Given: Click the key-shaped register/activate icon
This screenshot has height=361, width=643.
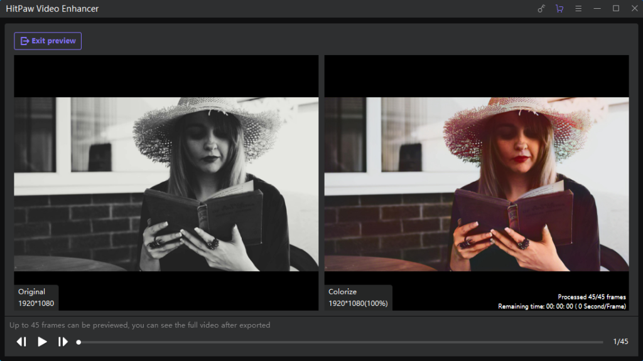Looking at the screenshot, I should pos(541,9).
